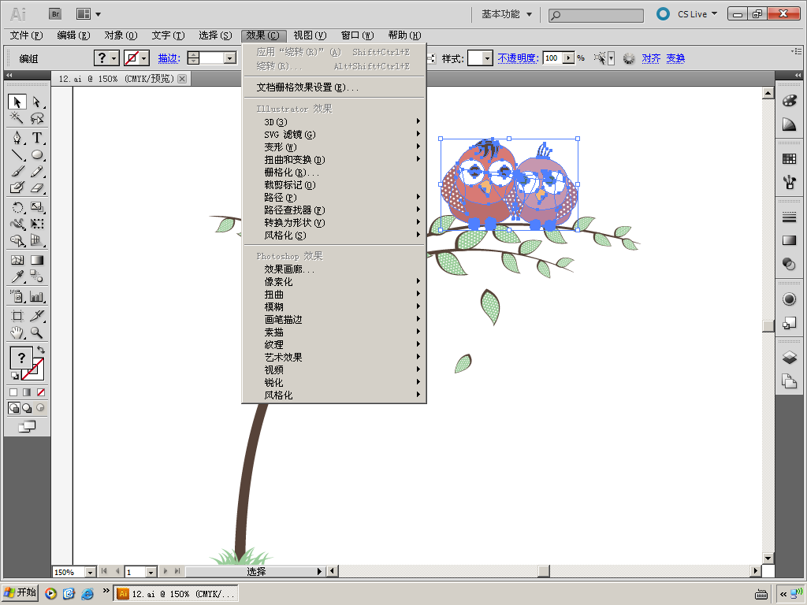
Task: Expand the stroke weight dropdown
Action: point(230,58)
